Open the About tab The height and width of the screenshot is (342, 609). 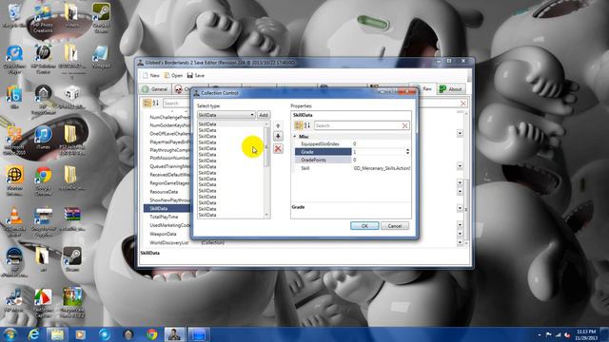[450, 89]
